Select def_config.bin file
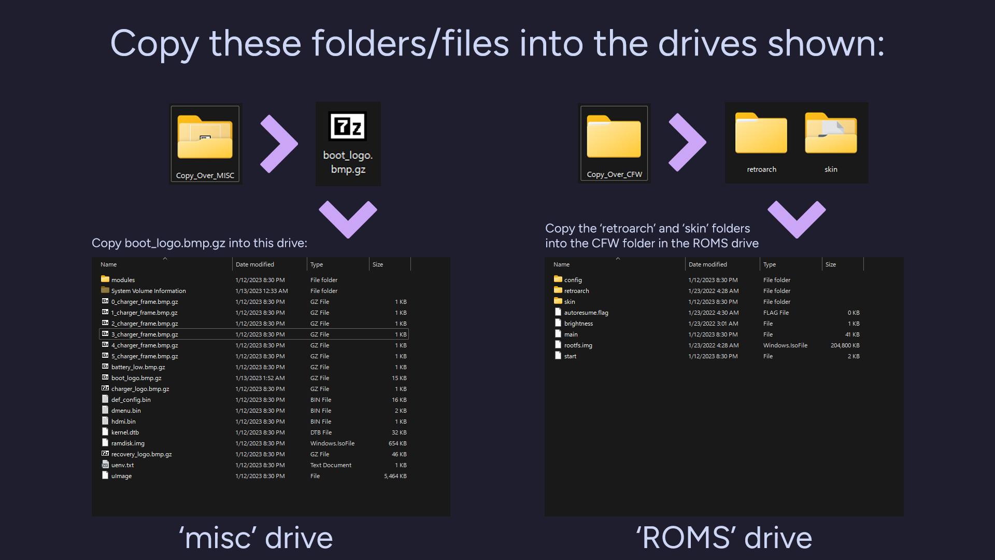 [x=254, y=400]
